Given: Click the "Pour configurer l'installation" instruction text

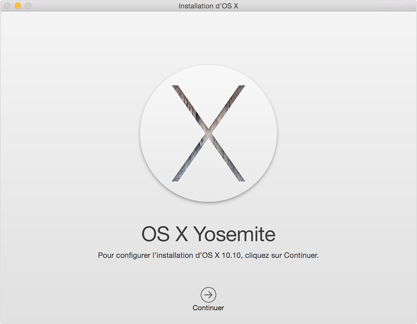Looking at the screenshot, I should pyautogui.click(x=208, y=255).
